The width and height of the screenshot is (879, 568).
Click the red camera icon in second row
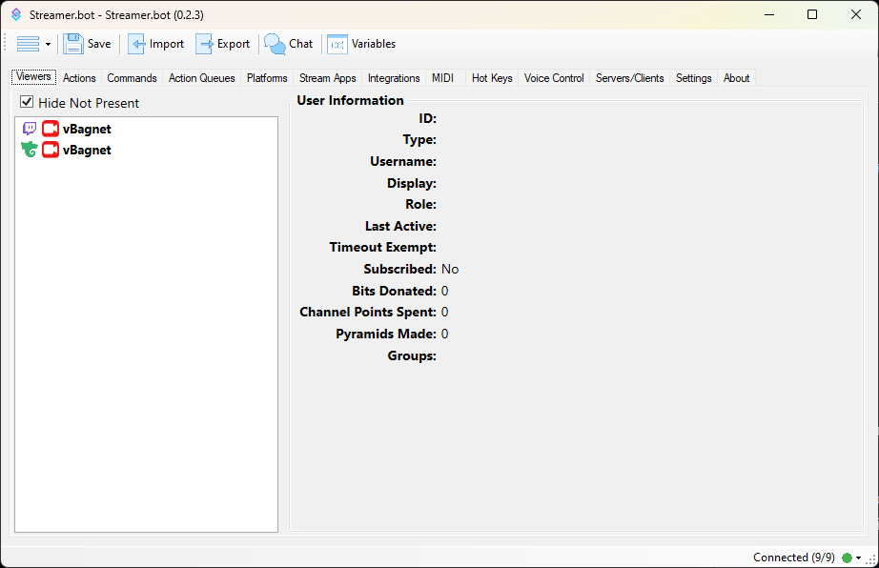[51, 150]
